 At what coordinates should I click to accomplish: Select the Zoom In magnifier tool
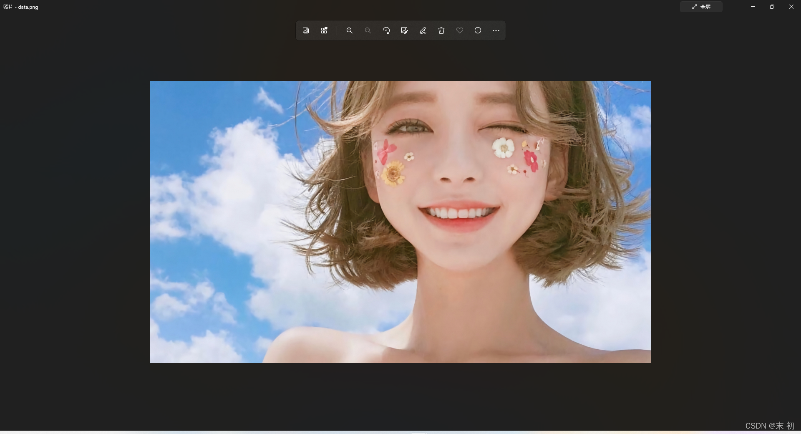click(x=349, y=30)
